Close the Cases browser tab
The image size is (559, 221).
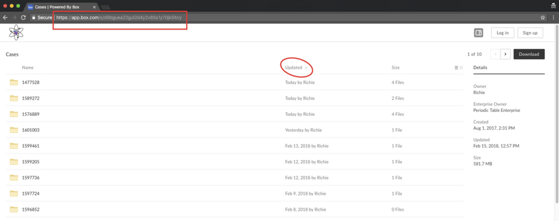tap(94, 7)
